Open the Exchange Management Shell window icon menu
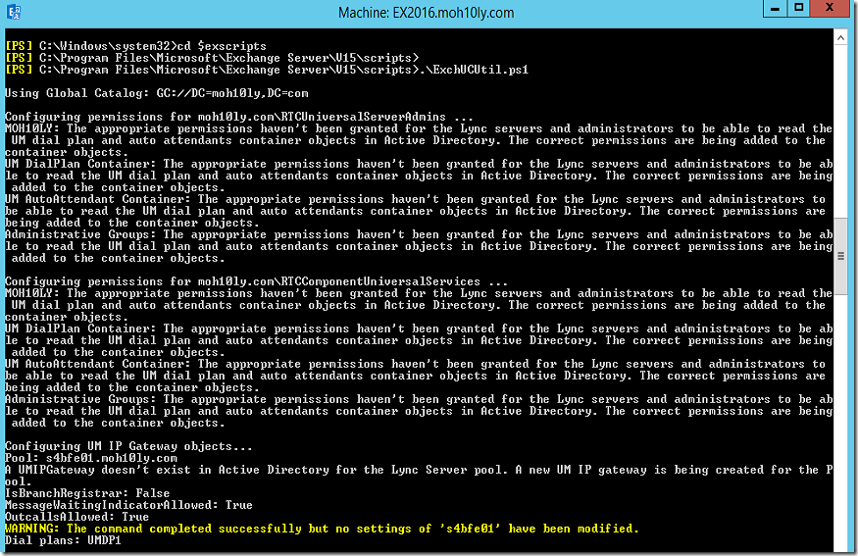 (13, 12)
